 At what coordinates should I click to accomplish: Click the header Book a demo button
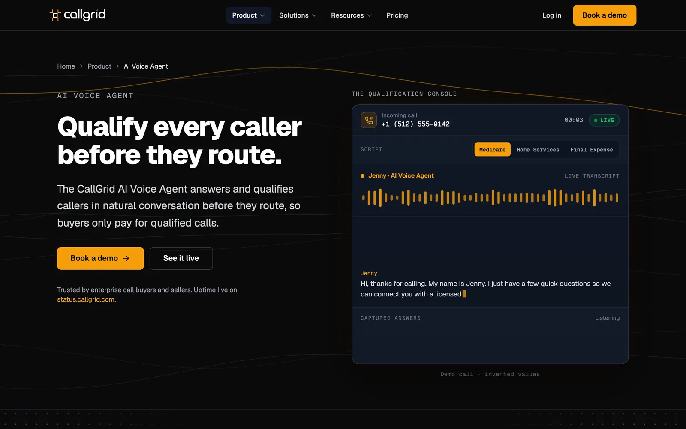pos(605,15)
